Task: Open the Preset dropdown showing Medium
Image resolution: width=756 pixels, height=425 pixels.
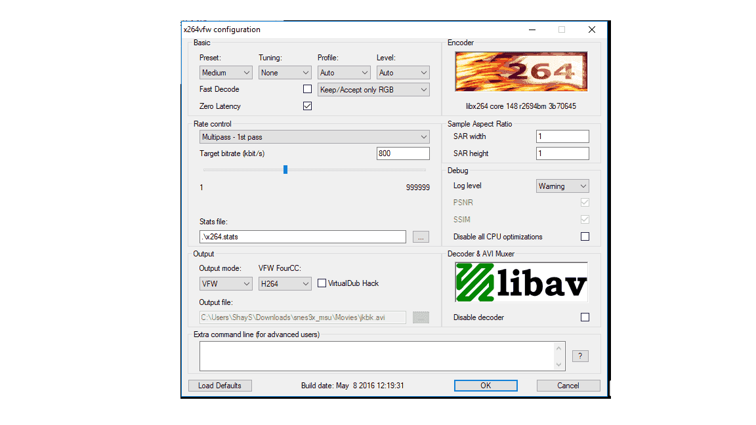Action: coord(226,73)
